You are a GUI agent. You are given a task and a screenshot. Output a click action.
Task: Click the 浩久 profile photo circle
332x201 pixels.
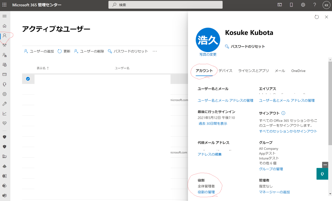208,40
